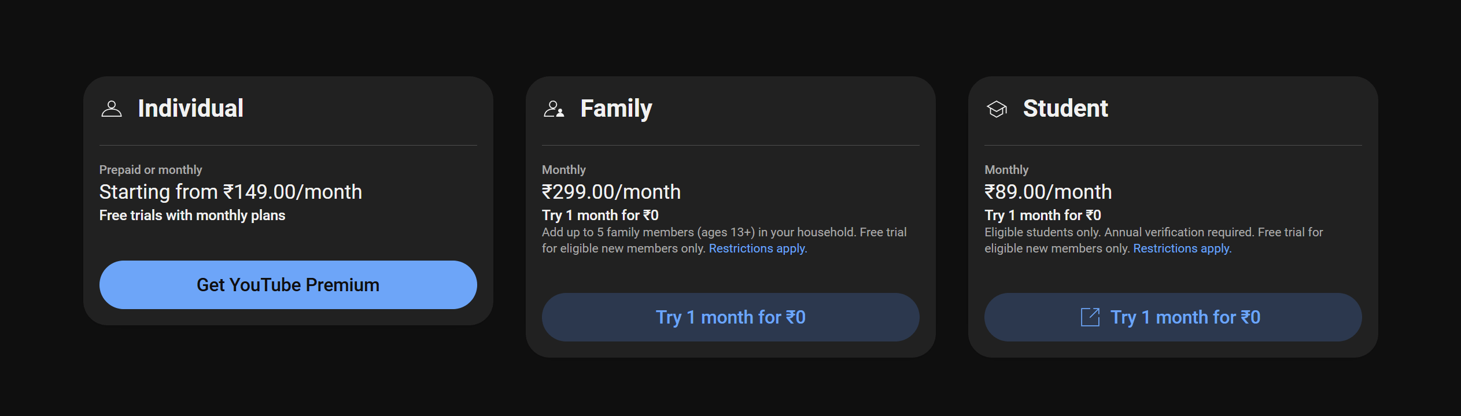This screenshot has width=1461, height=416.
Task: Open Restrictions apply link under Student
Action: point(1182,248)
